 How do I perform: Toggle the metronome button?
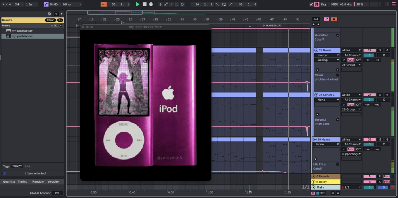(x=17, y=4)
